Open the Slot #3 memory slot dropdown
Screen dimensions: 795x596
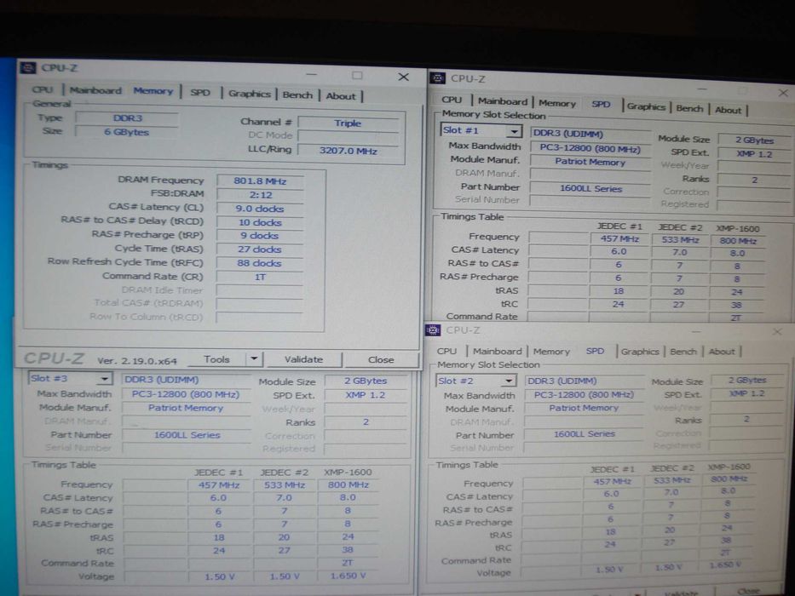(x=105, y=379)
